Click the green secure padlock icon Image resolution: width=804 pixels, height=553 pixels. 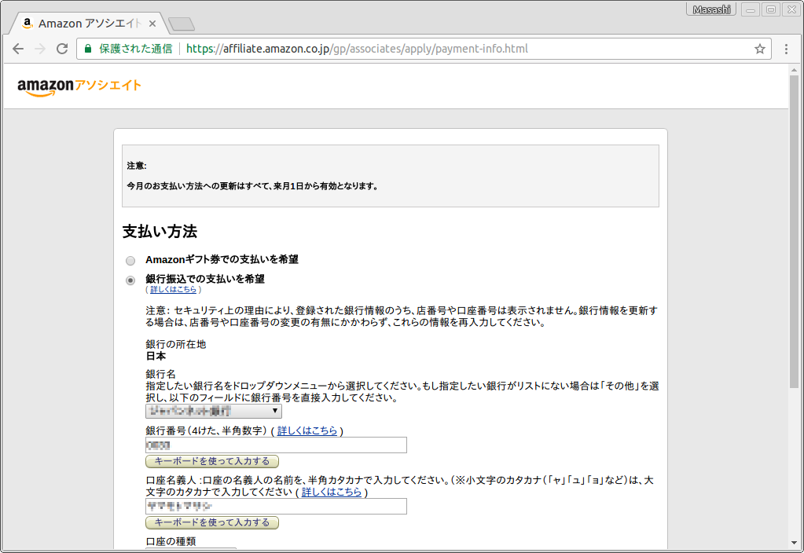(88, 49)
